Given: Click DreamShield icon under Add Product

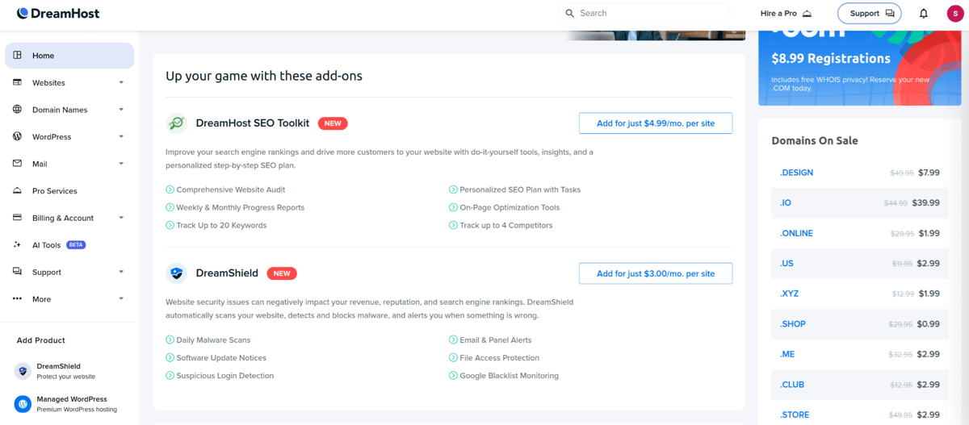Looking at the screenshot, I should [x=23, y=371].
